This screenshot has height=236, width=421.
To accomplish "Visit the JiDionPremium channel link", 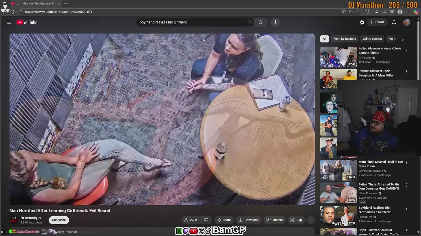I will click(368, 193).
